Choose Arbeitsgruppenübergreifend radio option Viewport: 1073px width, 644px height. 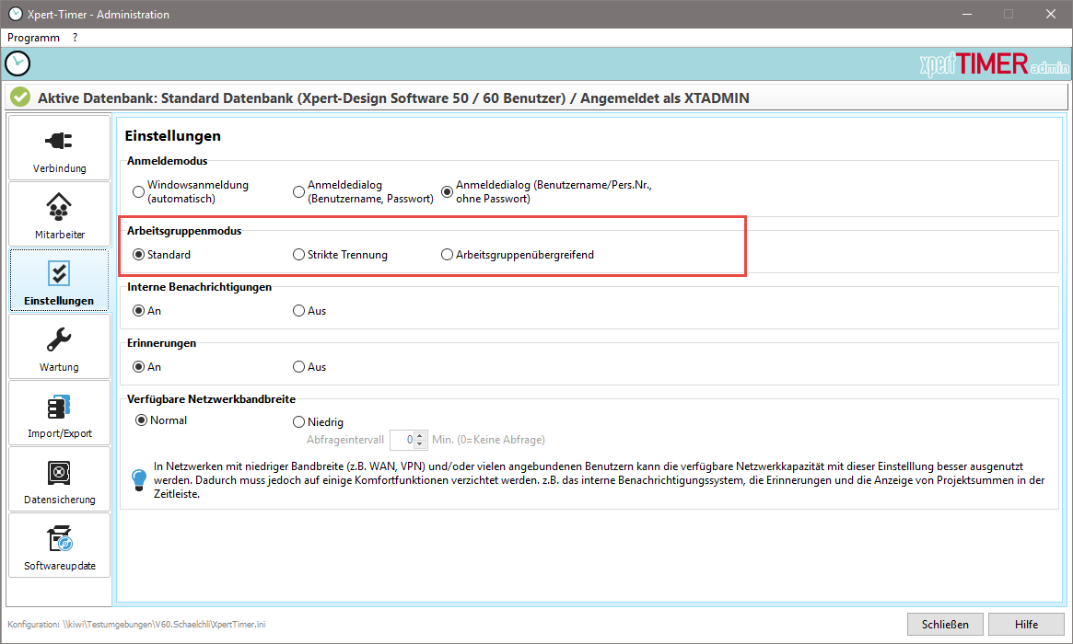[448, 255]
